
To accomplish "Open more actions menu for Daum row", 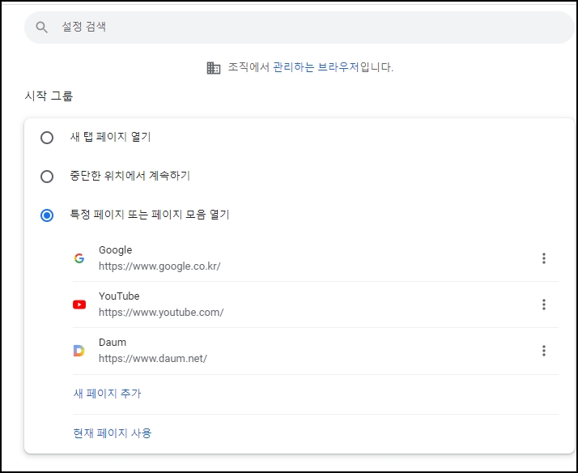I will point(544,351).
